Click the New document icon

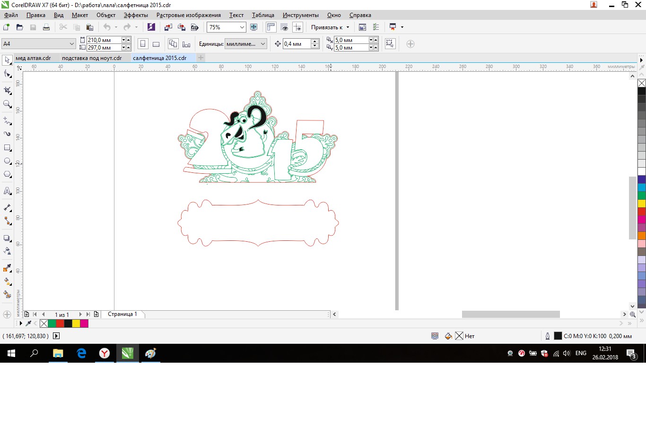(7, 27)
